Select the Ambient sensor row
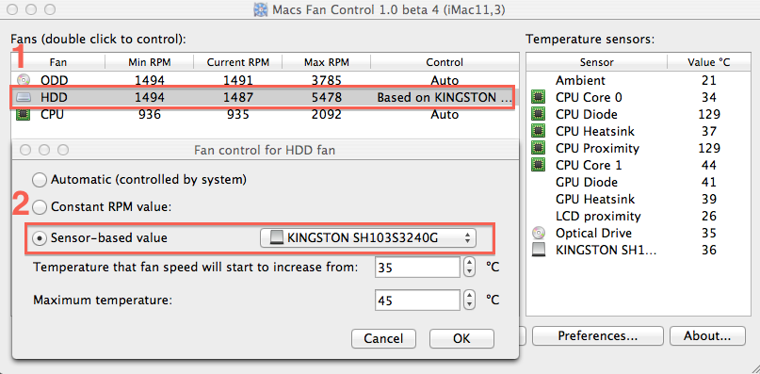The image size is (760, 374). (638, 80)
